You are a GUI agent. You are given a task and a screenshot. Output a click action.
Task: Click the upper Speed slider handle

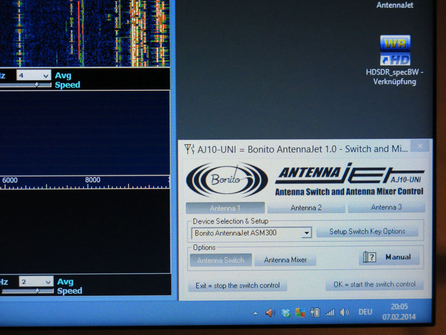pyautogui.click(x=37, y=85)
